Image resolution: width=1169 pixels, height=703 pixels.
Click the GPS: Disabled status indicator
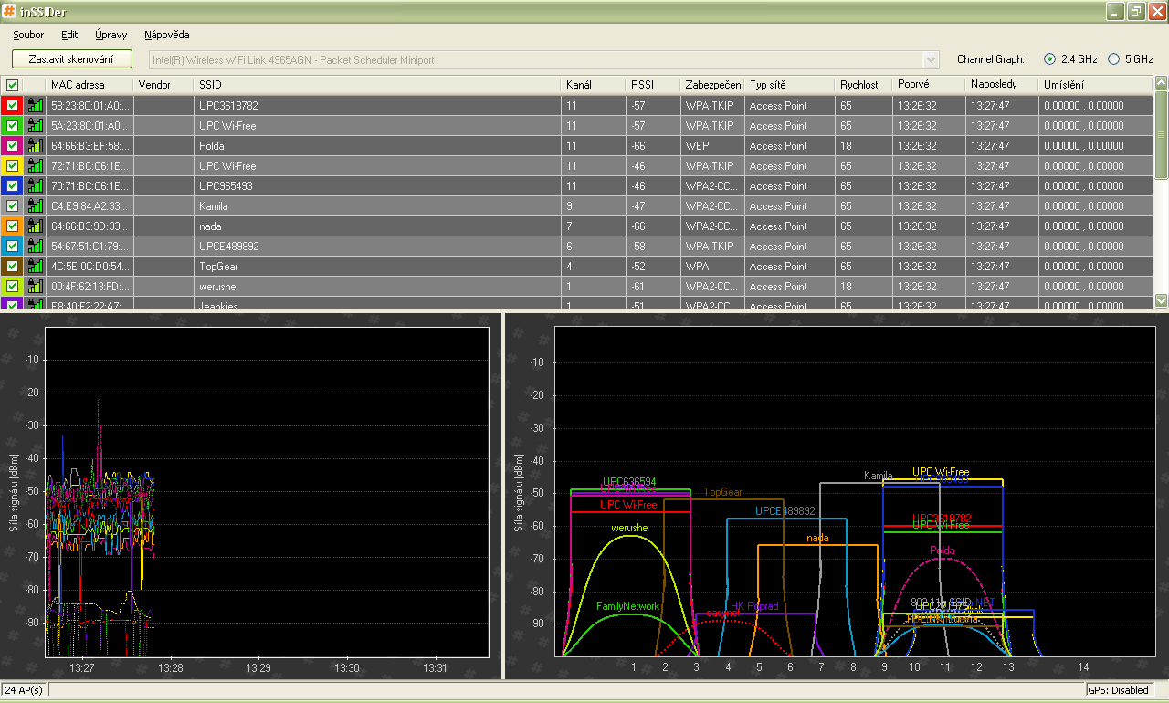coord(1117,690)
